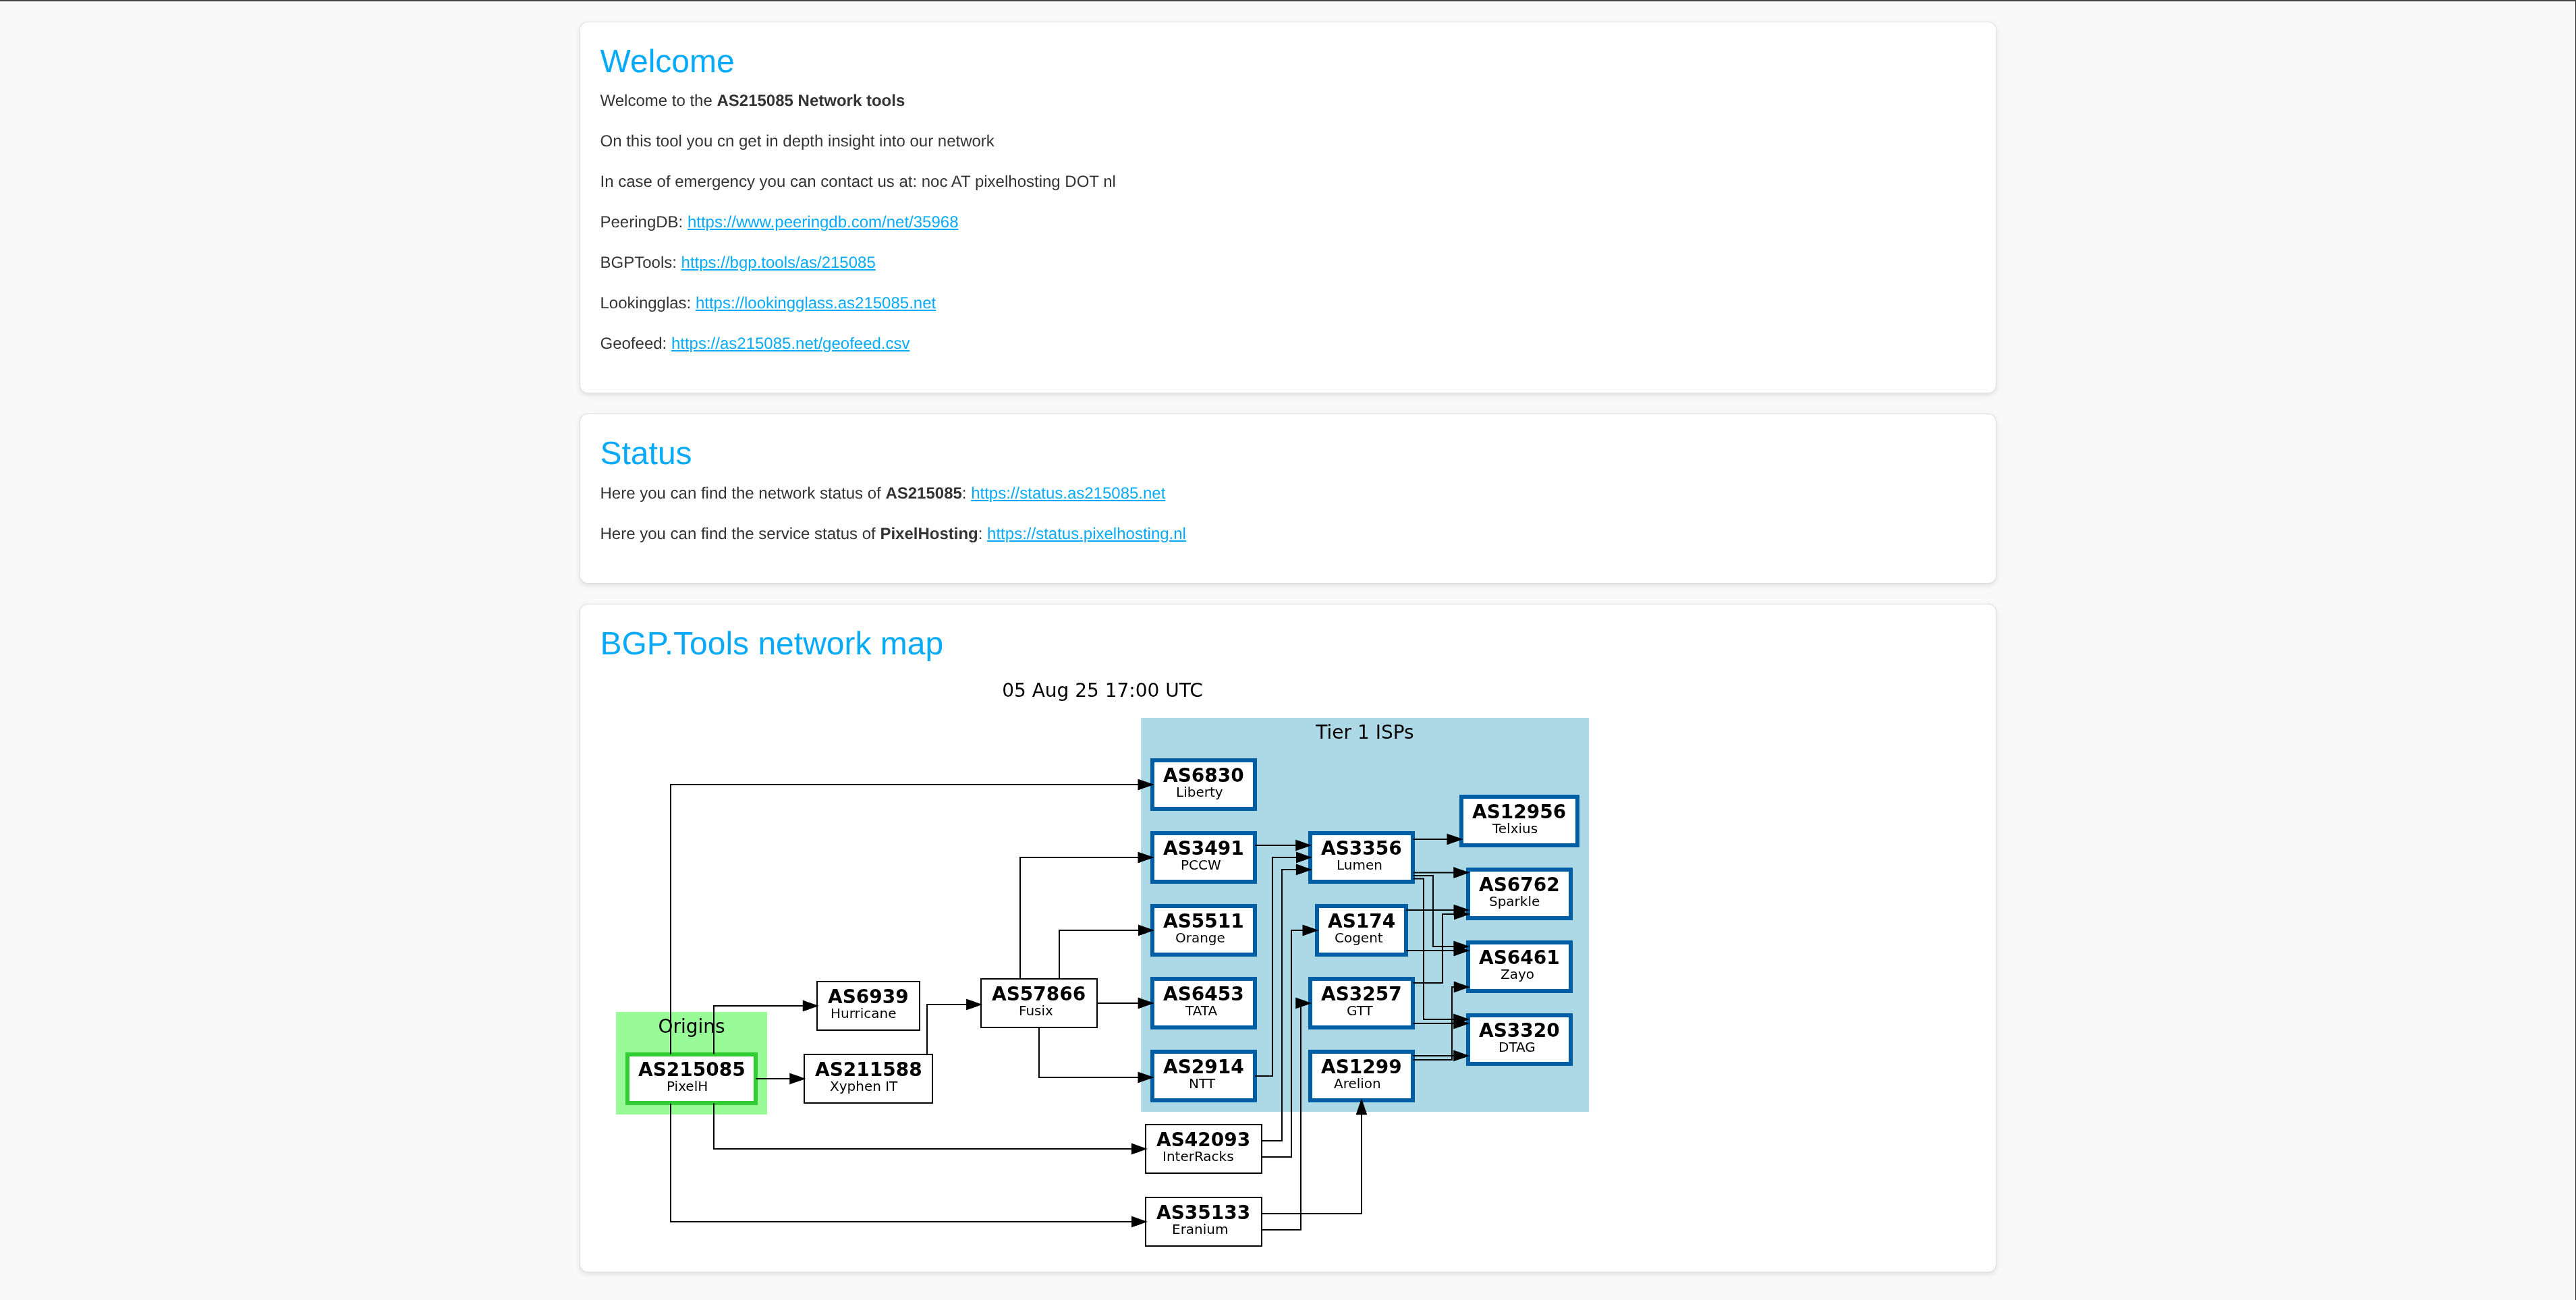Open the status.pixelhosting.nl link
This screenshot has width=2576, height=1300.
[1086, 534]
